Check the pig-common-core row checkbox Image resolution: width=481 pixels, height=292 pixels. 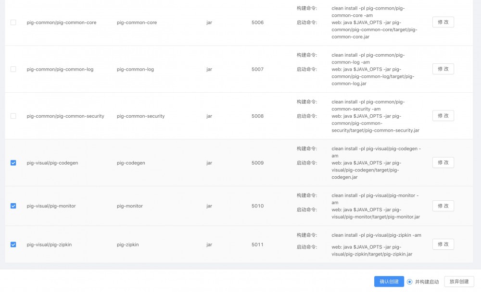tap(13, 23)
